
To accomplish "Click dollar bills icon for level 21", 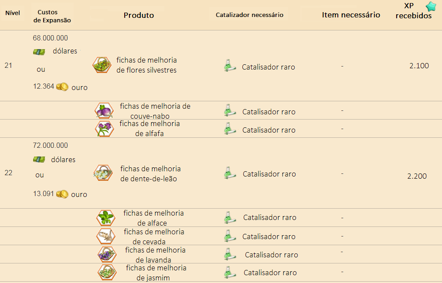I will click(x=39, y=52).
